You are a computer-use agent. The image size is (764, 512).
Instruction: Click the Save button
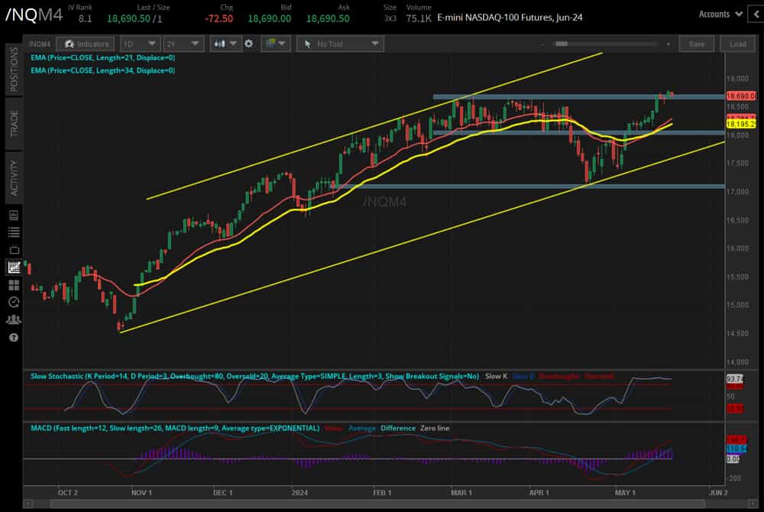tap(696, 44)
